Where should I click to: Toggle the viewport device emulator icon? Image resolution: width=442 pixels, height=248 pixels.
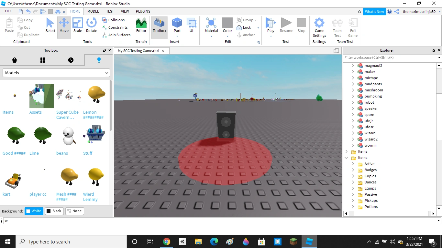[x=336, y=51]
